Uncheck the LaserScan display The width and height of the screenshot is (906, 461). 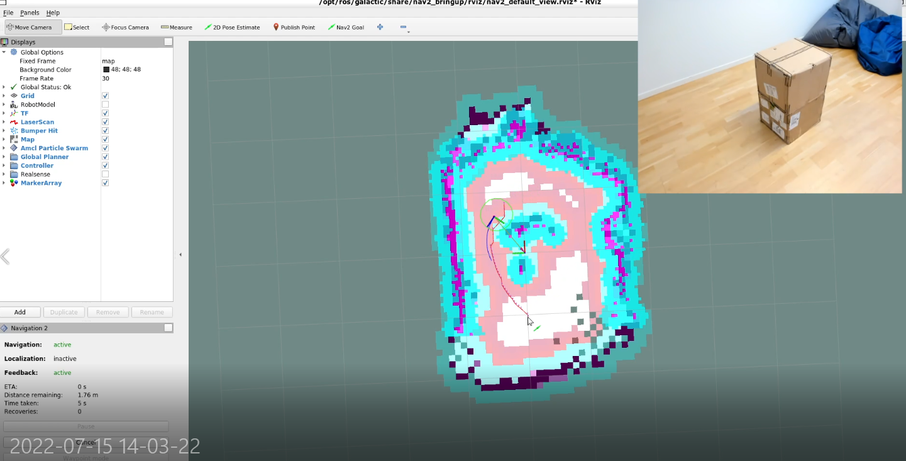pos(105,122)
